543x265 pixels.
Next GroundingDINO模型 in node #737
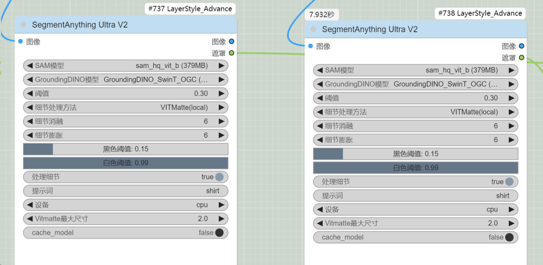pyautogui.click(x=221, y=79)
